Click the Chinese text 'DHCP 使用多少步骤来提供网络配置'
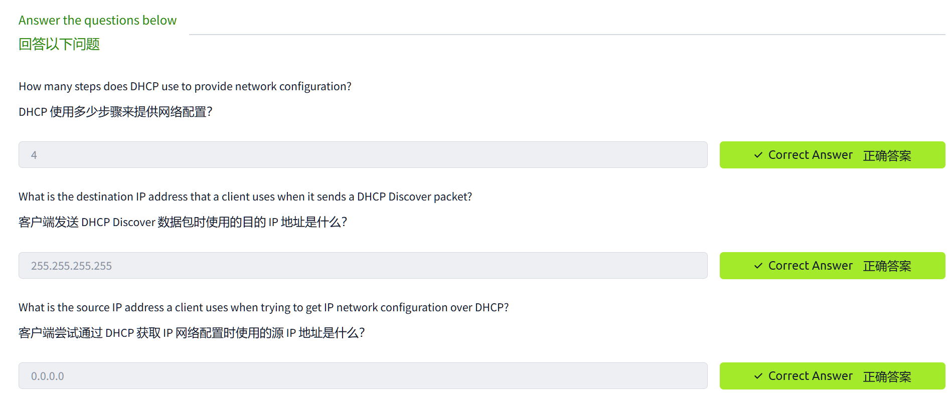The width and height of the screenshot is (950, 400). 115,112
